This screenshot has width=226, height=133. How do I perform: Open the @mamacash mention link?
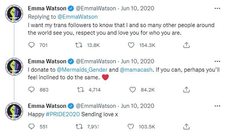click(136, 70)
